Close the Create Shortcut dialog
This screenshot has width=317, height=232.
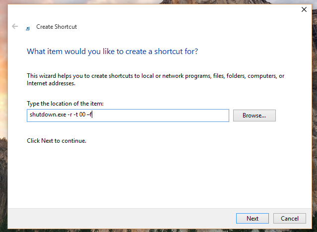pyautogui.click(x=303, y=9)
